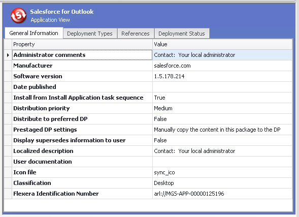
Task: Click the Localized description contact value
Action: click(x=222, y=151)
